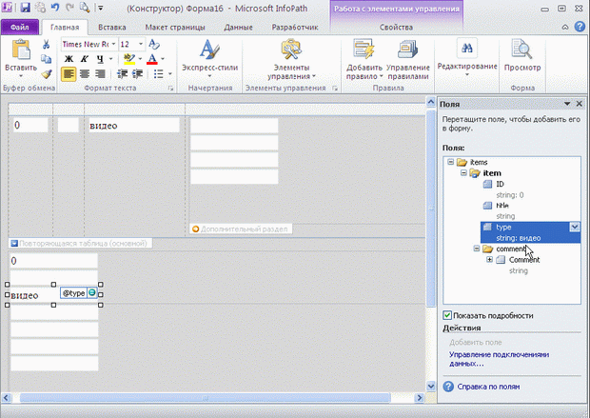The height and width of the screenshot is (418, 590).
Task: Click the Format Painter brush icon
Action: click(47, 73)
